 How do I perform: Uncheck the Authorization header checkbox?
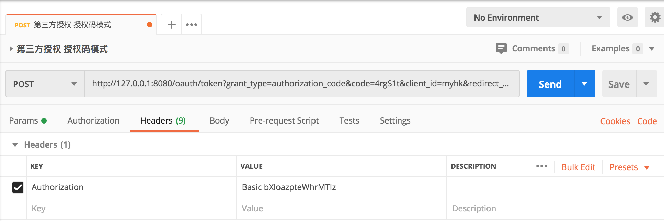point(18,187)
